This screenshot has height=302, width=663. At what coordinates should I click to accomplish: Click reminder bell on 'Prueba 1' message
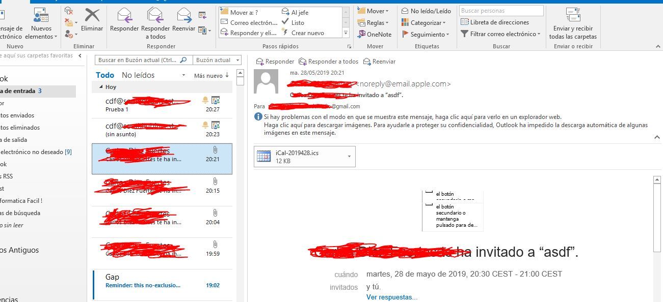[x=205, y=100]
